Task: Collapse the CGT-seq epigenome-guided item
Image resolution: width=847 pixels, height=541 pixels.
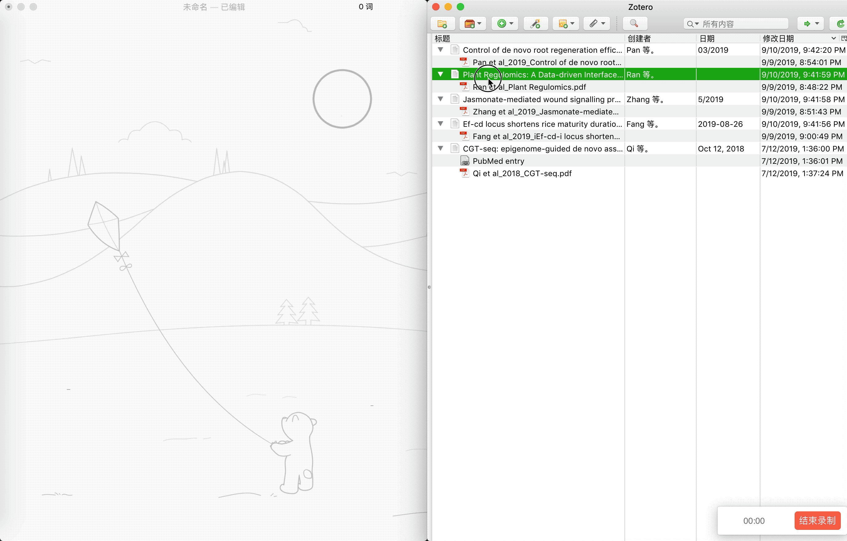Action: click(440, 148)
